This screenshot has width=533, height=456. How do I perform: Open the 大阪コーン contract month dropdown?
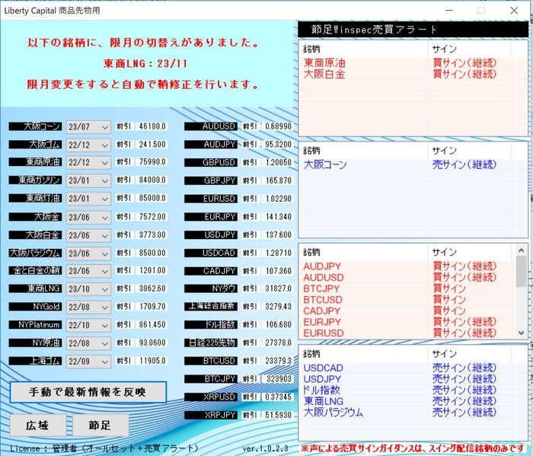pyautogui.click(x=88, y=127)
